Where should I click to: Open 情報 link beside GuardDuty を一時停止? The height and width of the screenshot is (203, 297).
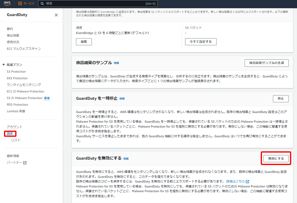coord(122,99)
